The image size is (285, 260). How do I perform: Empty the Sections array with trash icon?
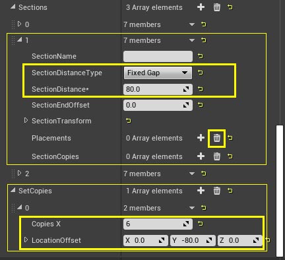(x=217, y=7)
